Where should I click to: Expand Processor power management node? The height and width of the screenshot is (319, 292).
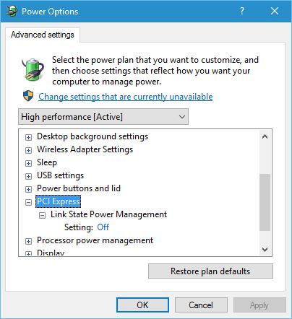[28, 241]
